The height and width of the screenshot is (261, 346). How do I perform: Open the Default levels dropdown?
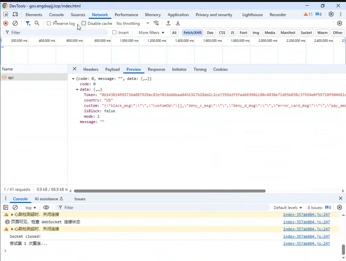click(x=288, y=208)
